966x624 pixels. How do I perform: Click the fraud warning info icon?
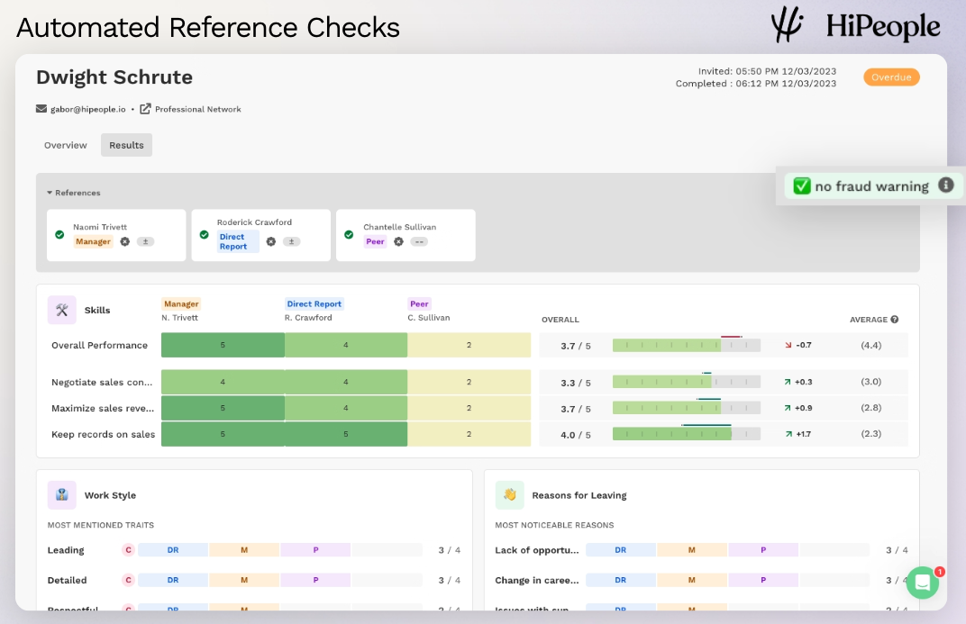(945, 185)
